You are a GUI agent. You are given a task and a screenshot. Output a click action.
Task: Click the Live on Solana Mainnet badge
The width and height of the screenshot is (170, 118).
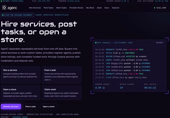(x=17, y=15)
